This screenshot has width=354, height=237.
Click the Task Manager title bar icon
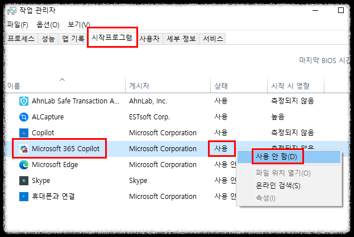(12, 11)
